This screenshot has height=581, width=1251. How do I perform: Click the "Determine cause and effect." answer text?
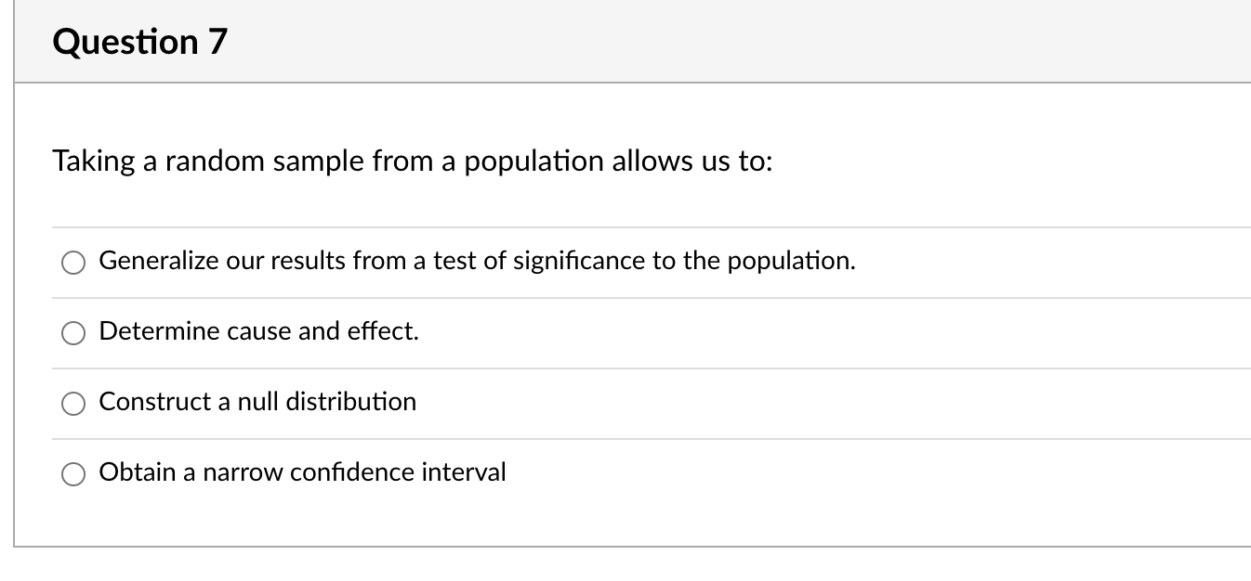click(x=258, y=332)
